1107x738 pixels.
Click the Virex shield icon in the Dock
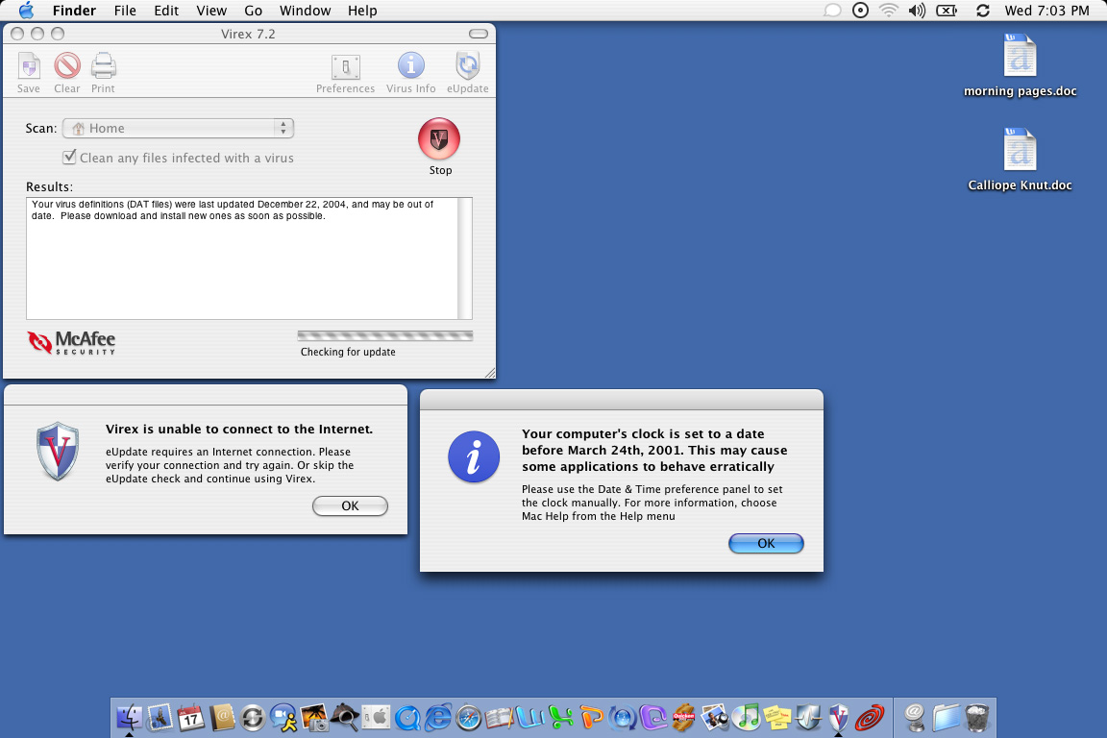[x=839, y=718]
